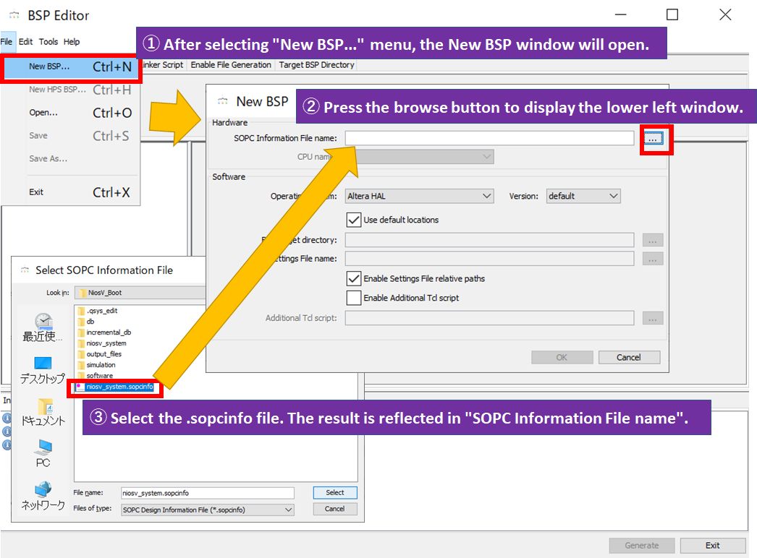The image size is (757, 558).
Task: Open the Network location in the sidebar
Action: [x=42, y=497]
